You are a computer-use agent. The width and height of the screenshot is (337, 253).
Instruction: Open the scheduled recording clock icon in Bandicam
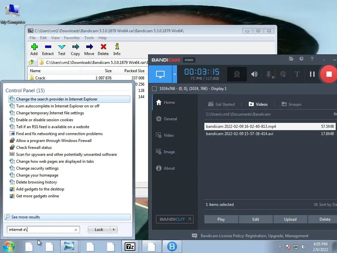(301, 59)
